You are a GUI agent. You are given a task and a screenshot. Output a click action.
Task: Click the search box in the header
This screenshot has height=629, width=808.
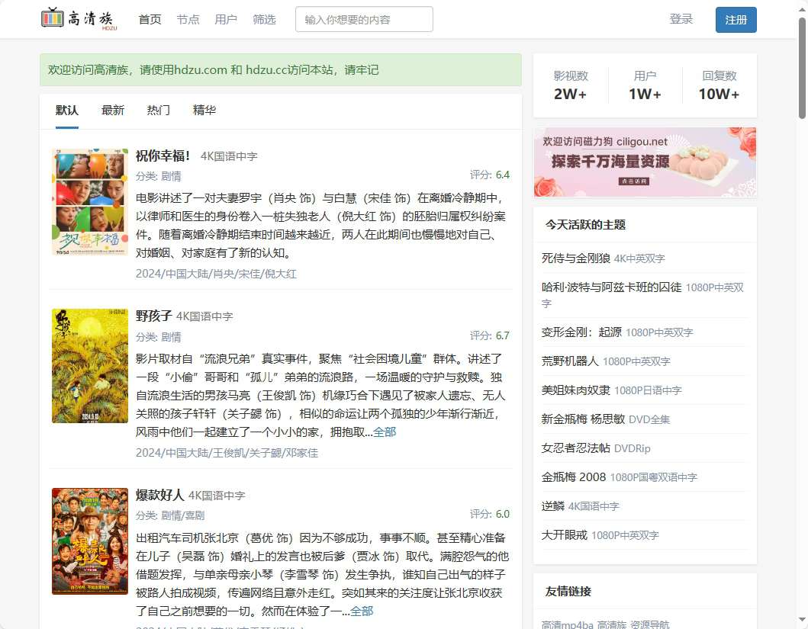(364, 19)
